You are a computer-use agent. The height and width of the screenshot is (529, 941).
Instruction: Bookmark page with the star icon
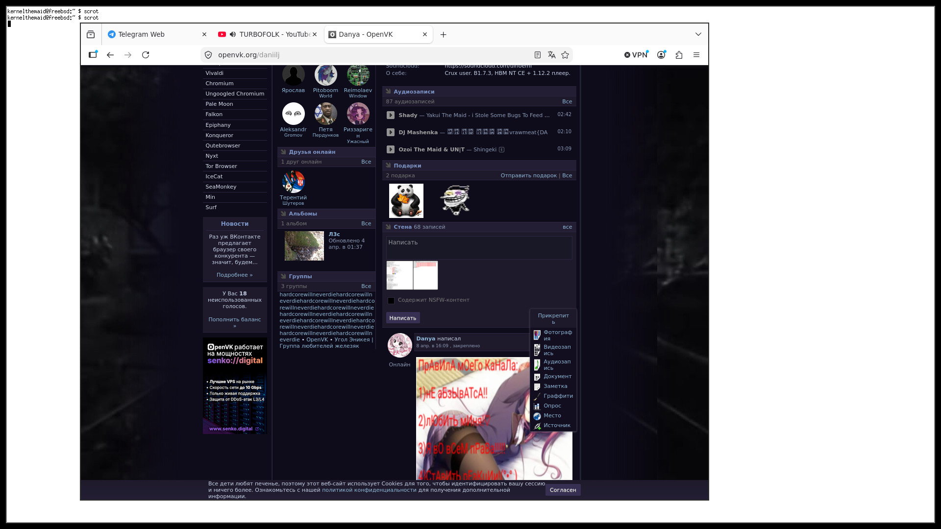point(565,55)
